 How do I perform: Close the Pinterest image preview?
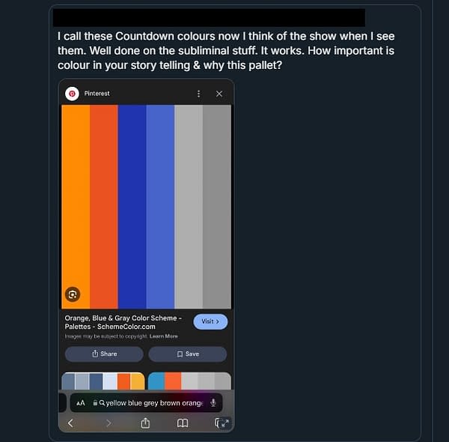tap(219, 94)
